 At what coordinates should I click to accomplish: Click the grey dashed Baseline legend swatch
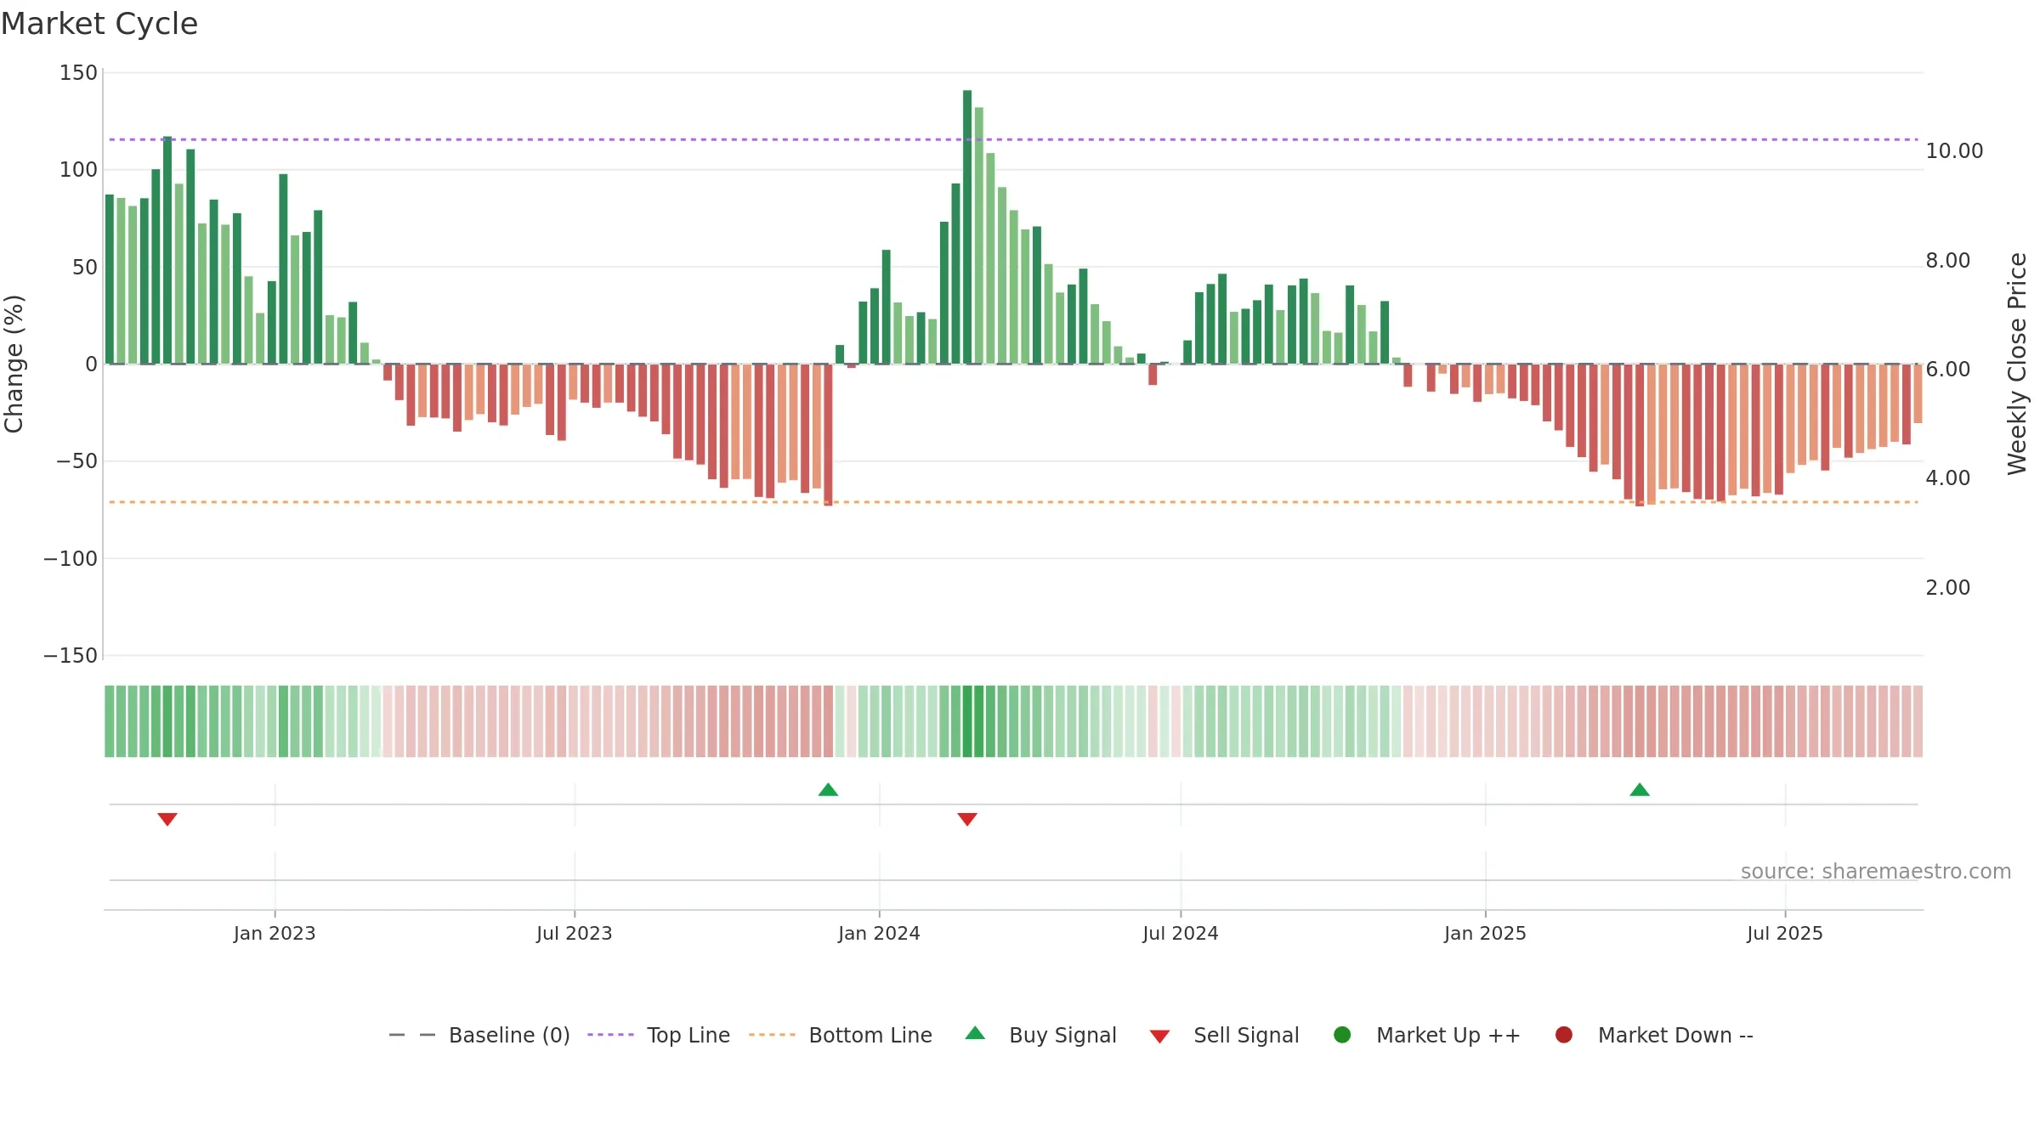click(x=412, y=1035)
